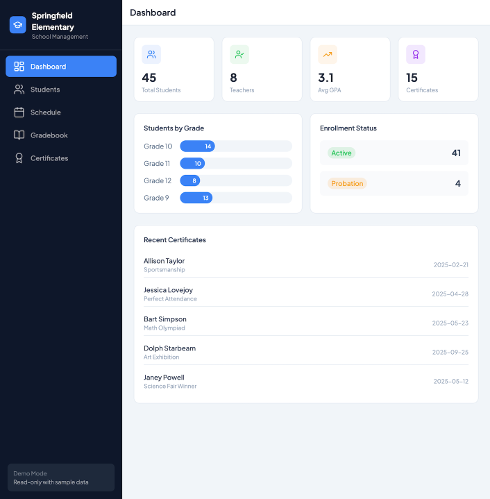Select Jessica Lovejoy certificate row
Viewport: 490px width, 499px height.
306,294
